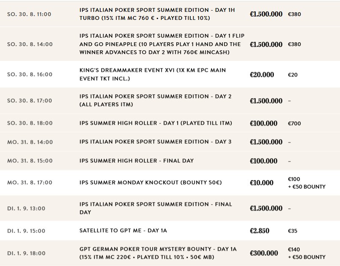Click the MO. 31. 8. 17:00 date cell

pos(30,183)
